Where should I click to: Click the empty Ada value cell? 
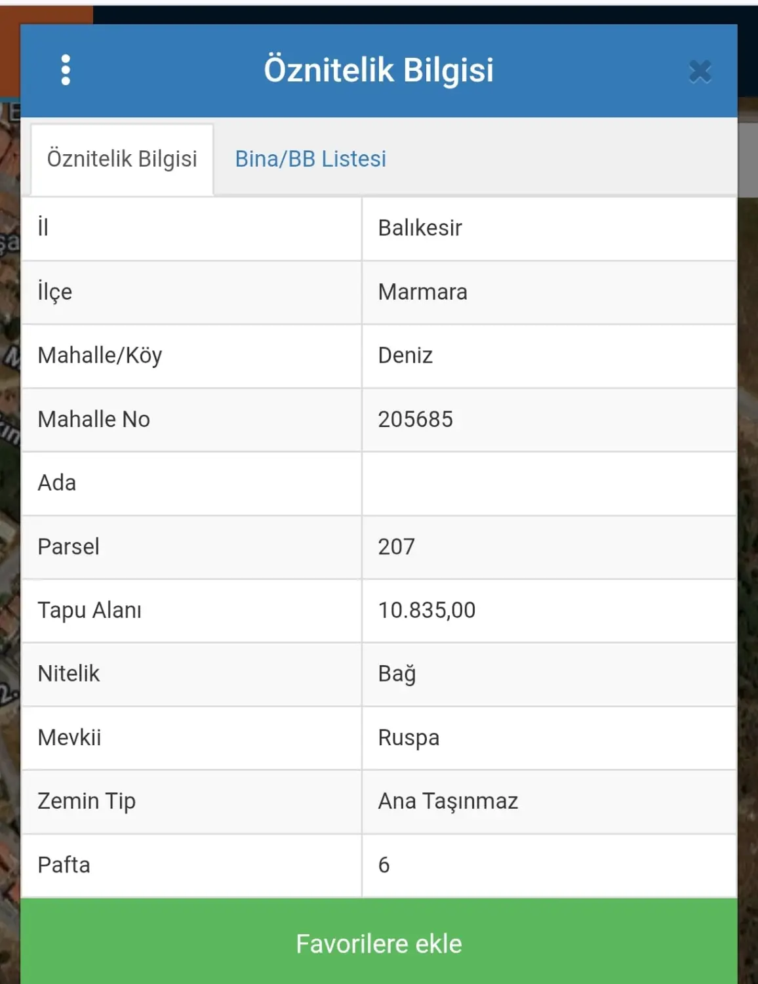[x=549, y=483]
